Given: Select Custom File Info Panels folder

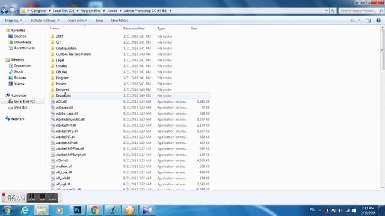Looking at the screenshot, I should tap(73, 54).
